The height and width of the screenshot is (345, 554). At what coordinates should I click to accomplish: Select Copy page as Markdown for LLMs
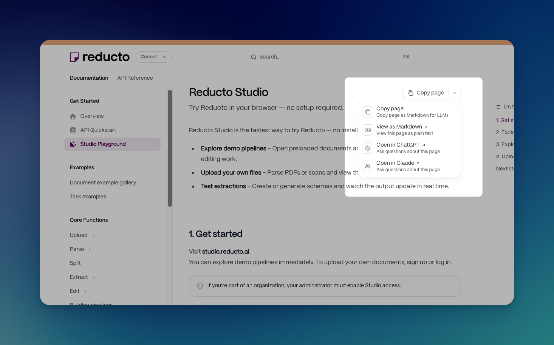409,112
